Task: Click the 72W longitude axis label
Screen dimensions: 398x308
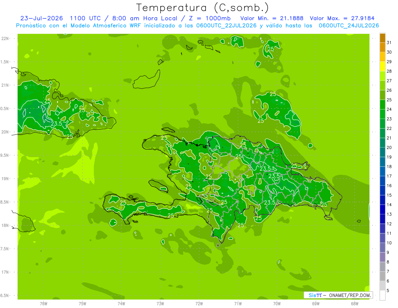Action: click(199, 303)
